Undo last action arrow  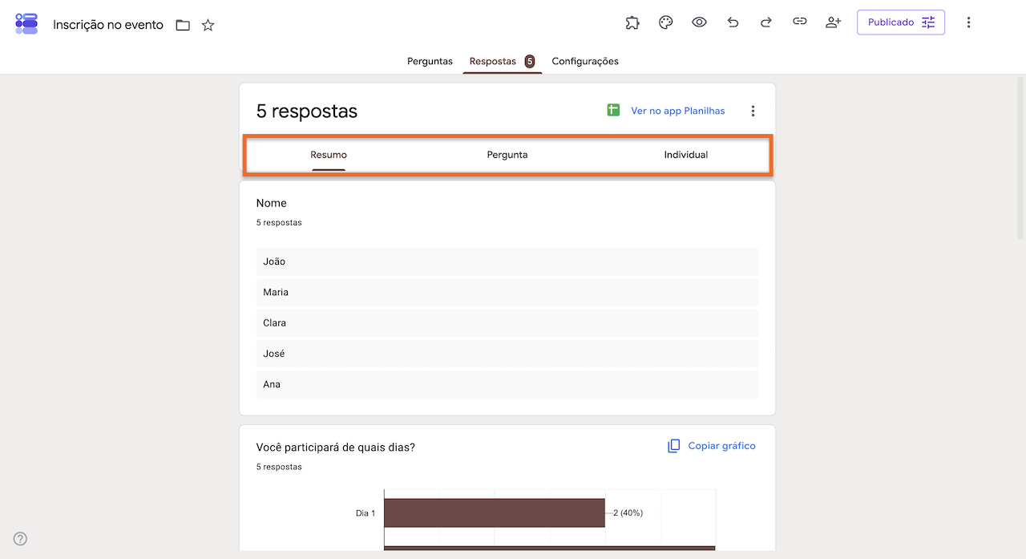coord(733,22)
